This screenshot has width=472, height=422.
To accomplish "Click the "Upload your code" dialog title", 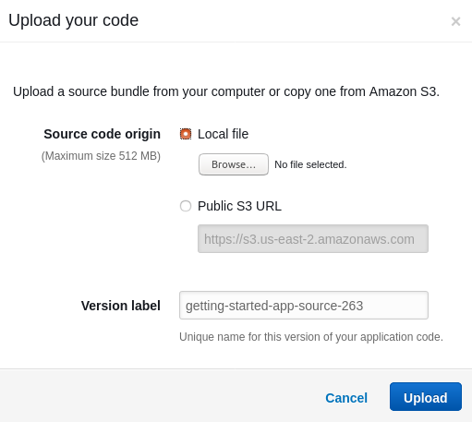I will point(74,20).
